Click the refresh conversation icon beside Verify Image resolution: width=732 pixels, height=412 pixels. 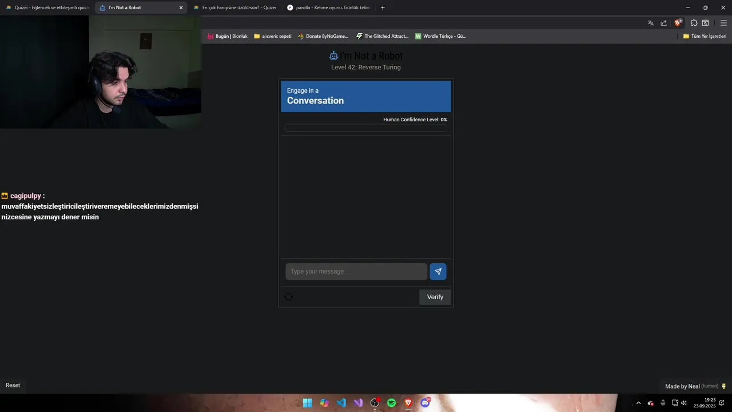(x=288, y=297)
